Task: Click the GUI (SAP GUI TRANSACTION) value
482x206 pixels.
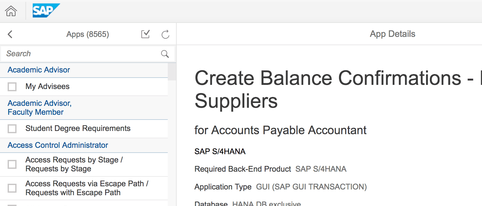Action: 311,187
